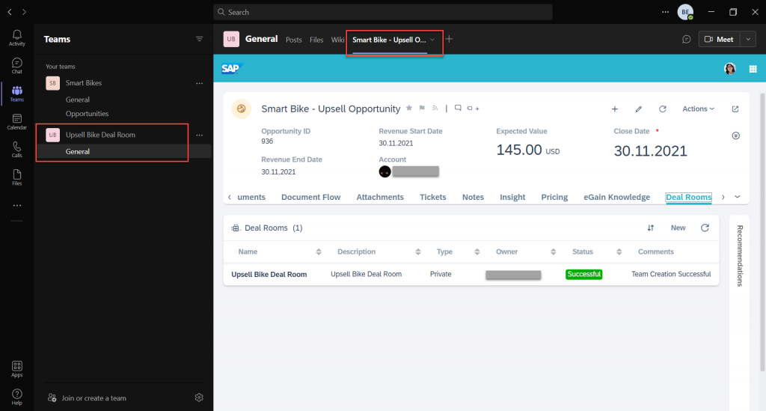766x411 pixels.
Task: Open the Actions dropdown menu
Action: click(x=698, y=109)
